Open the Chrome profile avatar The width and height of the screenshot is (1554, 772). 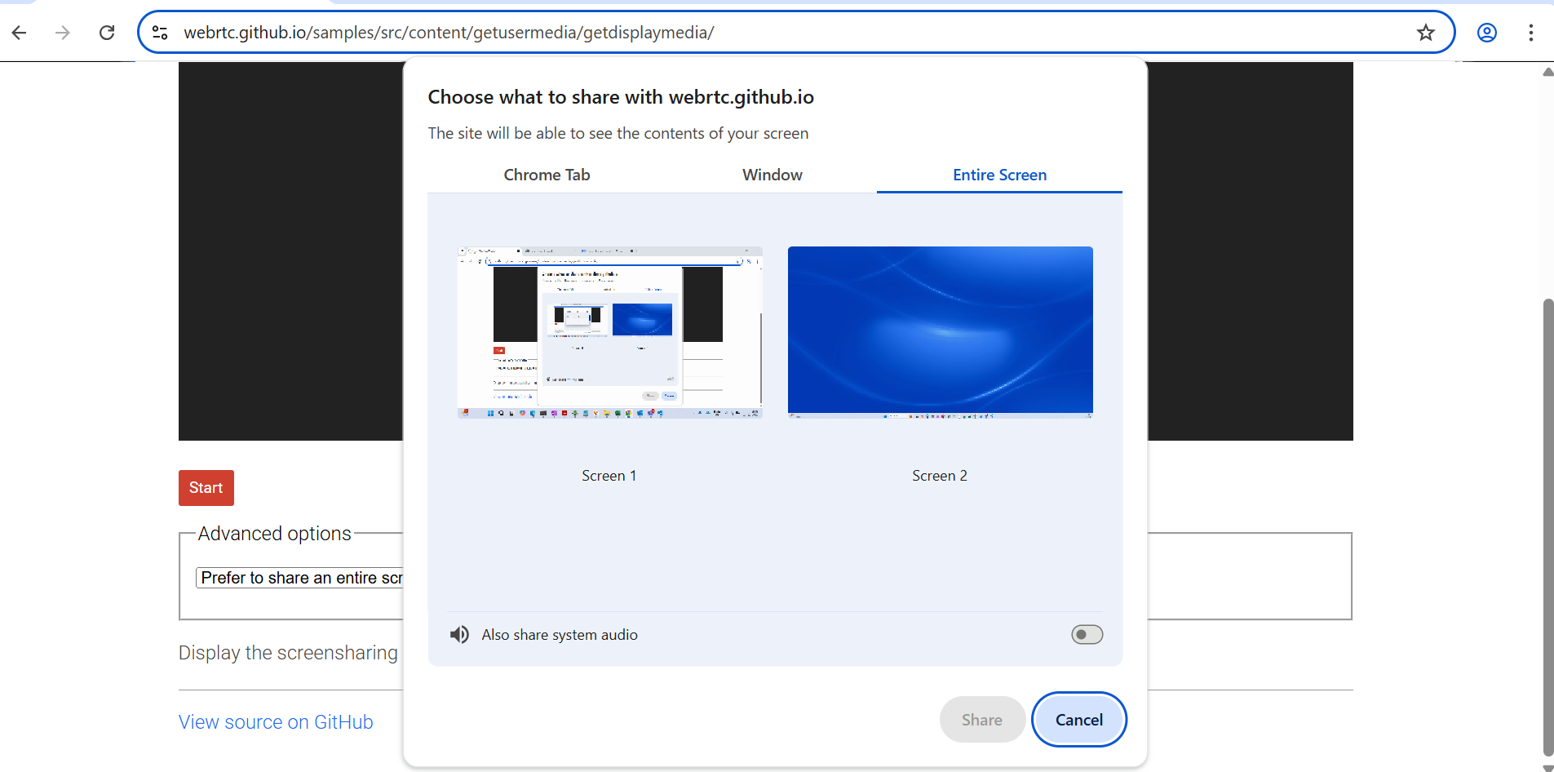1486,33
